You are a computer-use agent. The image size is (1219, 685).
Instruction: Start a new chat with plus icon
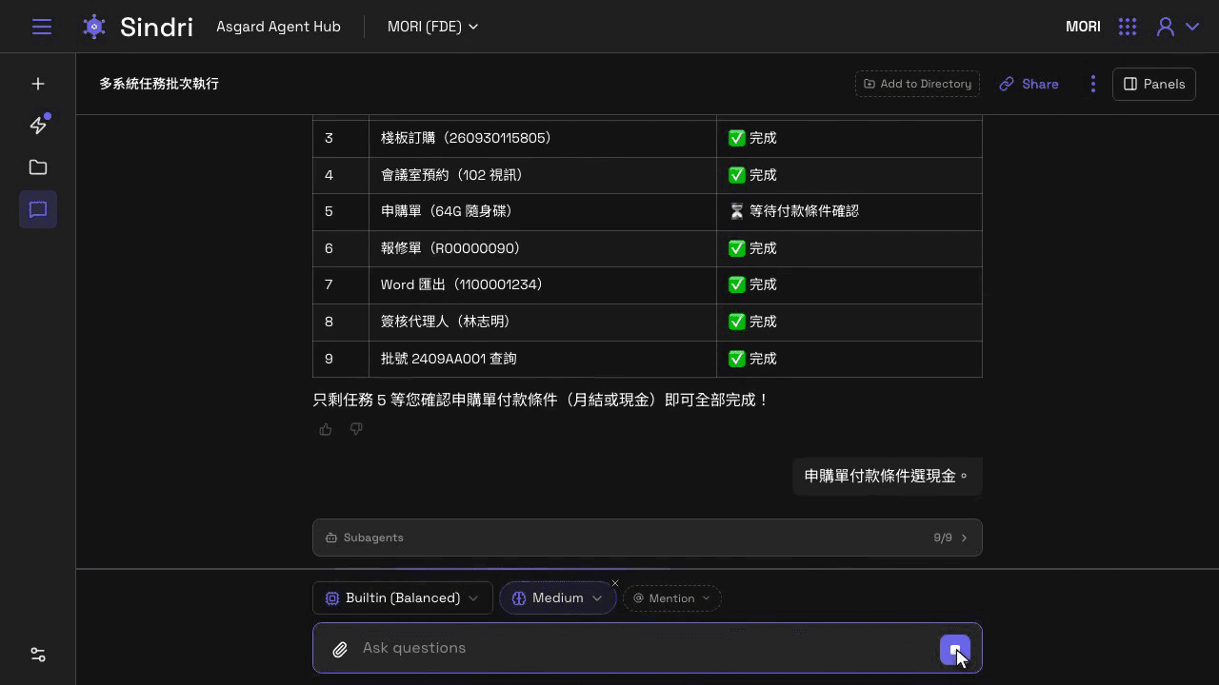tap(38, 84)
